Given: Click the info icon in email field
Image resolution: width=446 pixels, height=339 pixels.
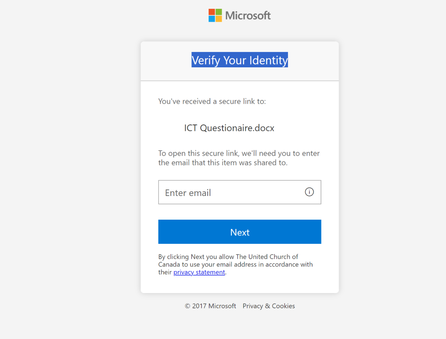Looking at the screenshot, I should (x=309, y=192).
